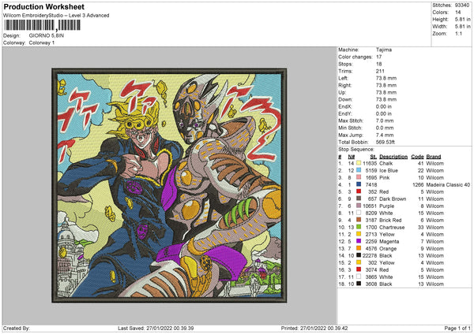
Task: Click the Max Stitch value '7.0 mm'
Action: tap(385, 121)
